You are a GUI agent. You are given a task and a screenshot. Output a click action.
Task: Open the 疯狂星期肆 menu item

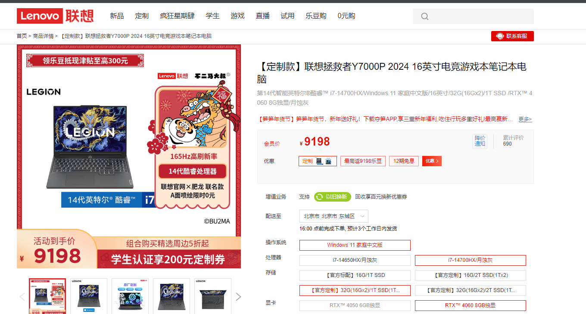(177, 16)
